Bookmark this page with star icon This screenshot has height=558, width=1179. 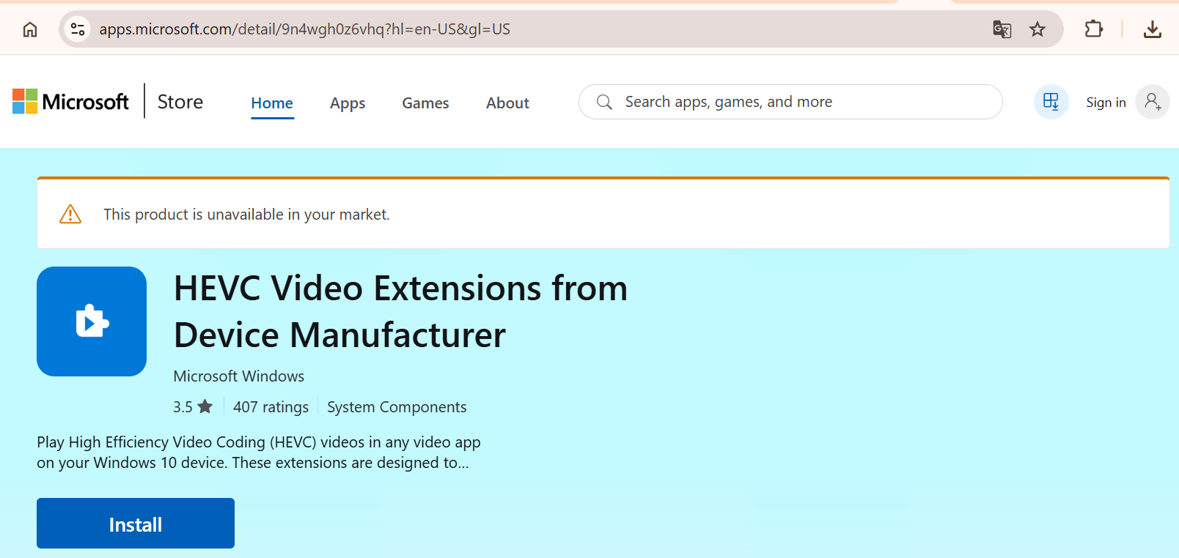tap(1037, 29)
